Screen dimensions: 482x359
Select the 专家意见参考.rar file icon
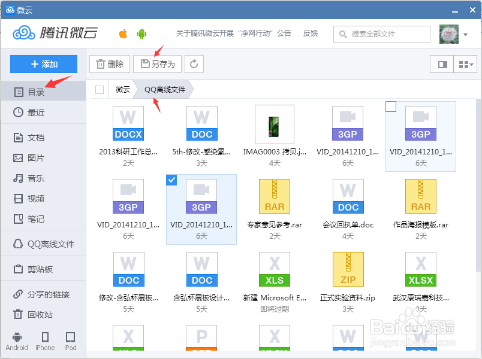coord(275,196)
